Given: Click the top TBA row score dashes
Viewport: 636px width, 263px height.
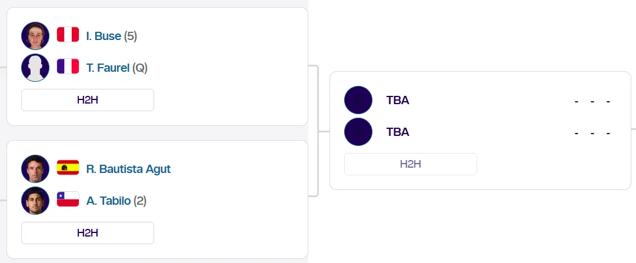Looking at the screenshot, I should coord(592,101).
